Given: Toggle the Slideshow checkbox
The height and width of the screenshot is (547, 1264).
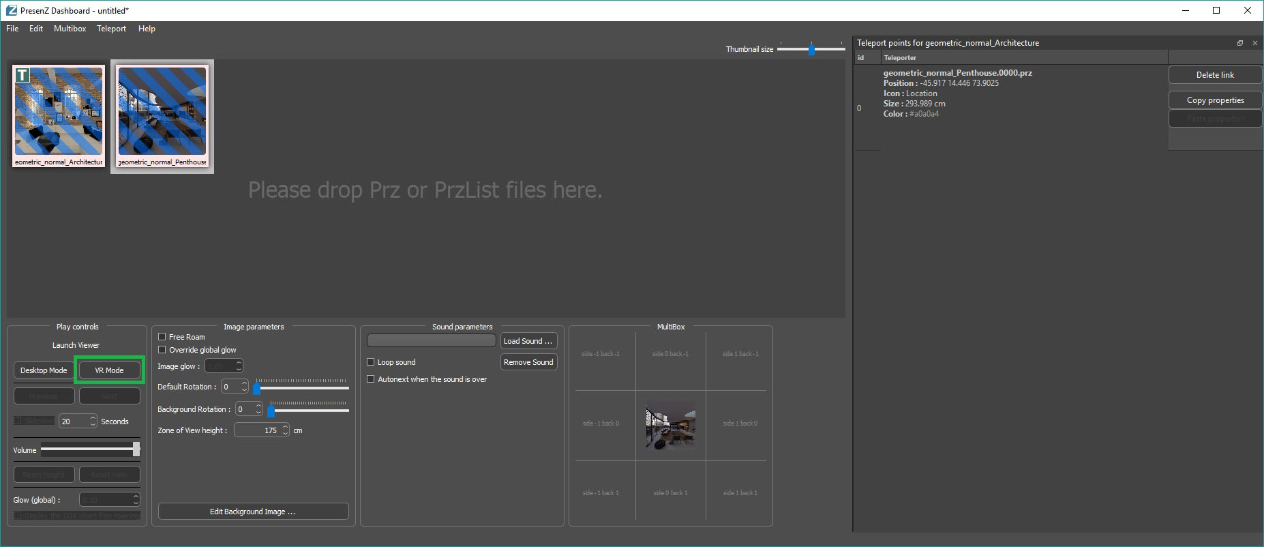Looking at the screenshot, I should click(18, 421).
